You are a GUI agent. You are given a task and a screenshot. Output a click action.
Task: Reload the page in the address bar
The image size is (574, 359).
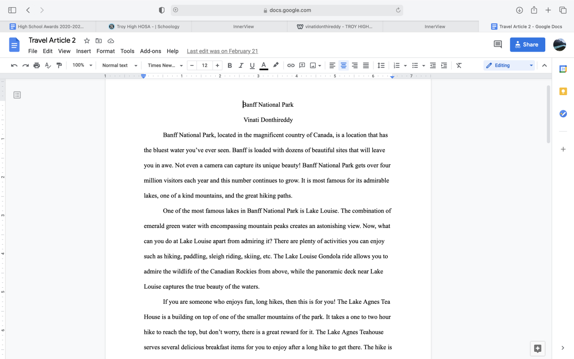click(x=398, y=10)
